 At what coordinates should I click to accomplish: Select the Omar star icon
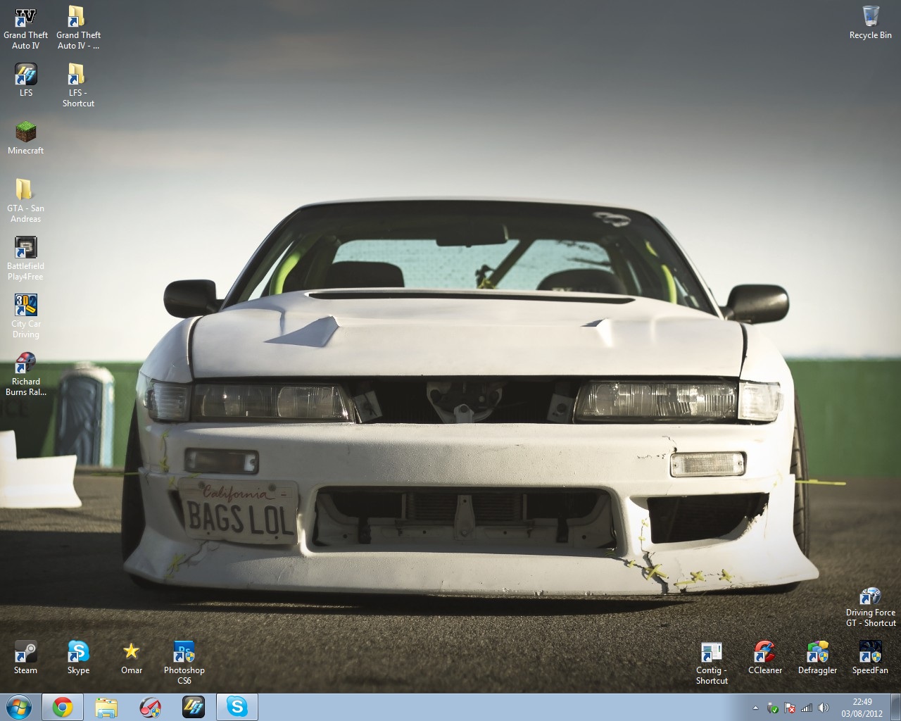(x=132, y=658)
